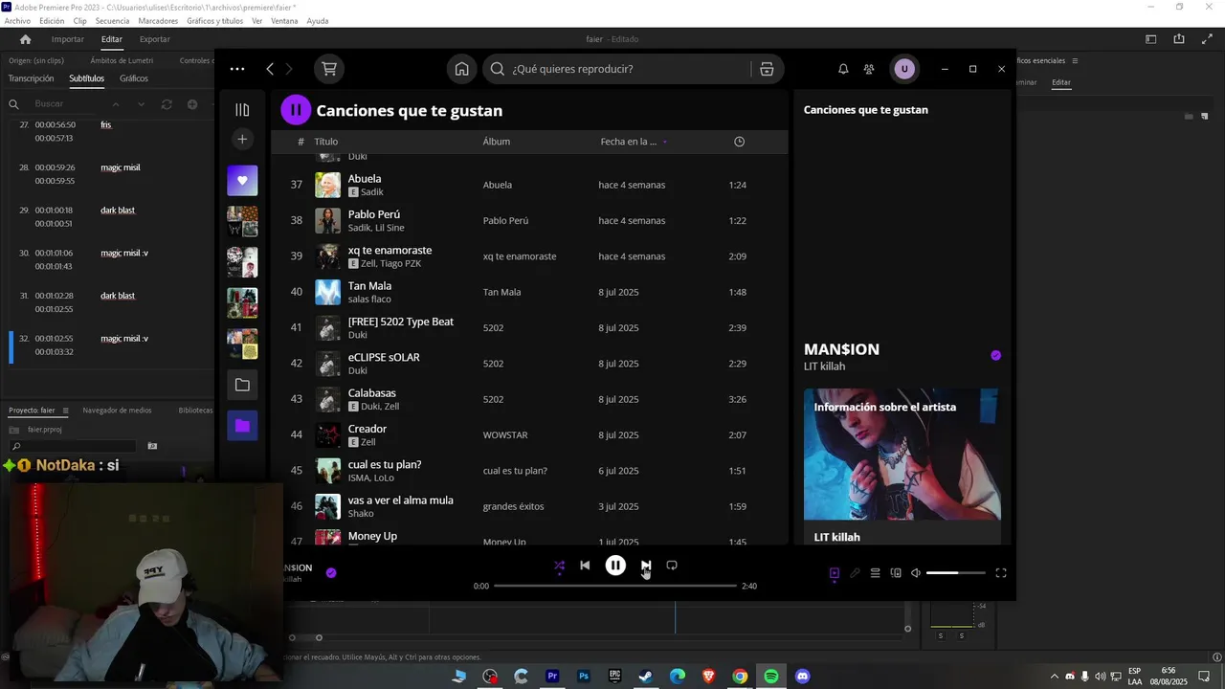Open Premiere Marcadores menu
This screenshot has width=1225, height=689.
coord(158,21)
